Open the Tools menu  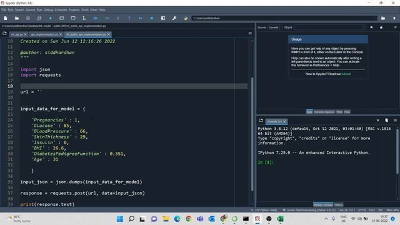(85, 10)
